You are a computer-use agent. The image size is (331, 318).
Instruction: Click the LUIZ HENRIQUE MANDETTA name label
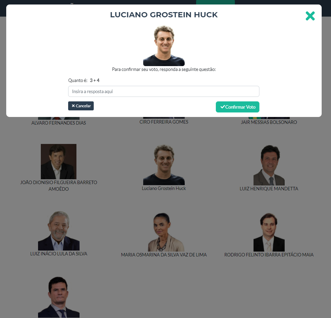pos(269,189)
